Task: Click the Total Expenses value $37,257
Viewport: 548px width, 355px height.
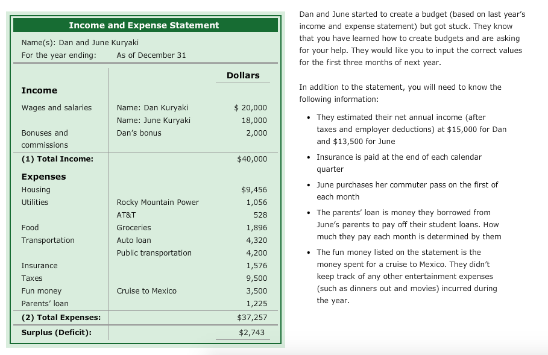Action: (x=253, y=317)
